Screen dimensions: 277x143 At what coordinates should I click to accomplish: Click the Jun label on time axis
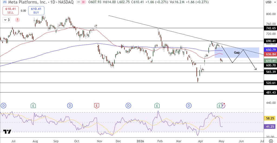click(241, 141)
